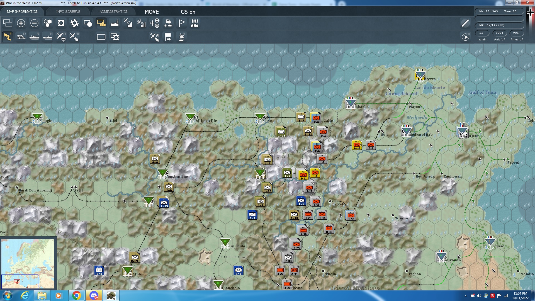Click the zoom out minus icon

[x=34, y=23]
